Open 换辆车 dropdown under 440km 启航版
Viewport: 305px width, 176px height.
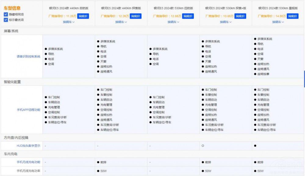pyautogui.click(x=69, y=22)
